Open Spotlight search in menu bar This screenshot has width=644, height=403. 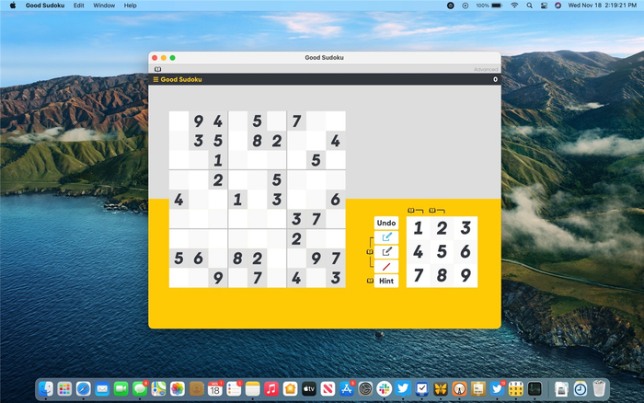click(x=529, y=6)
